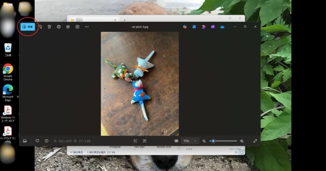Image resolution: width=326 pixels, height=171 pixels.
Task: Toggle the filmstrip view at bottom left
Action: click(x=25, y=141)
